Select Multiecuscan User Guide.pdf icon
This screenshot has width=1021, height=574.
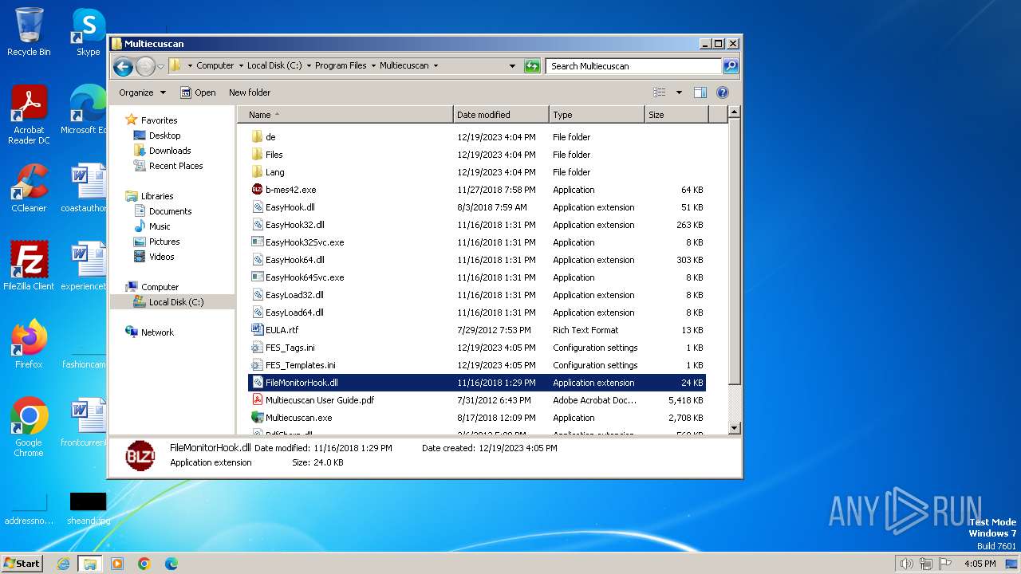(257, 400)
